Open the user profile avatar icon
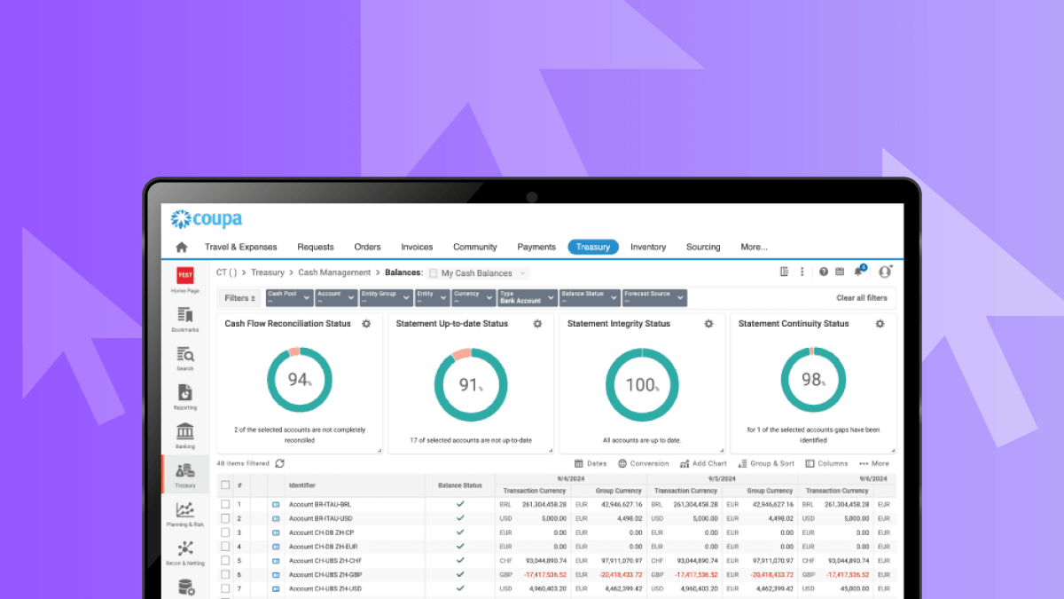 pos(884,272)
